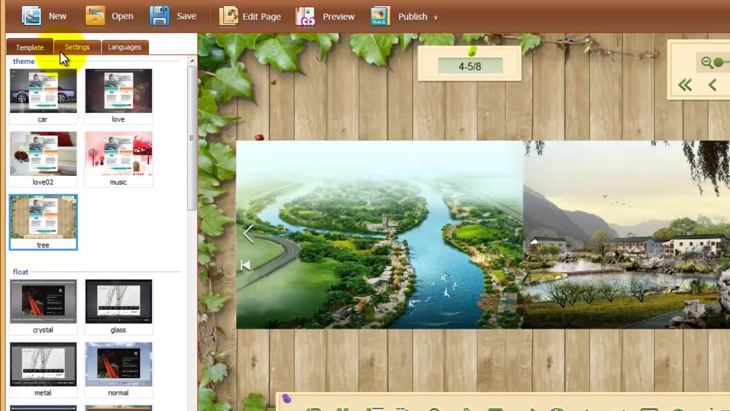The width and height of the screenshot is (730, 411).
Task: Click the Save floppy disk icon
Action: 160,16
